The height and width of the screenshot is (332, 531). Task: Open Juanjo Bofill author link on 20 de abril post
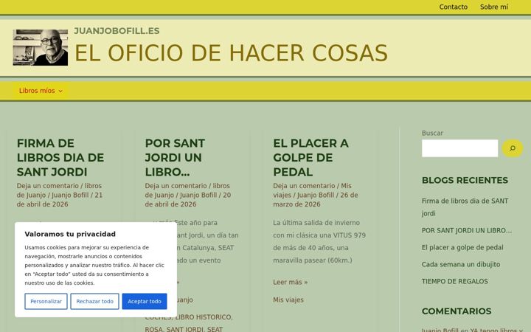click(198, 195)
